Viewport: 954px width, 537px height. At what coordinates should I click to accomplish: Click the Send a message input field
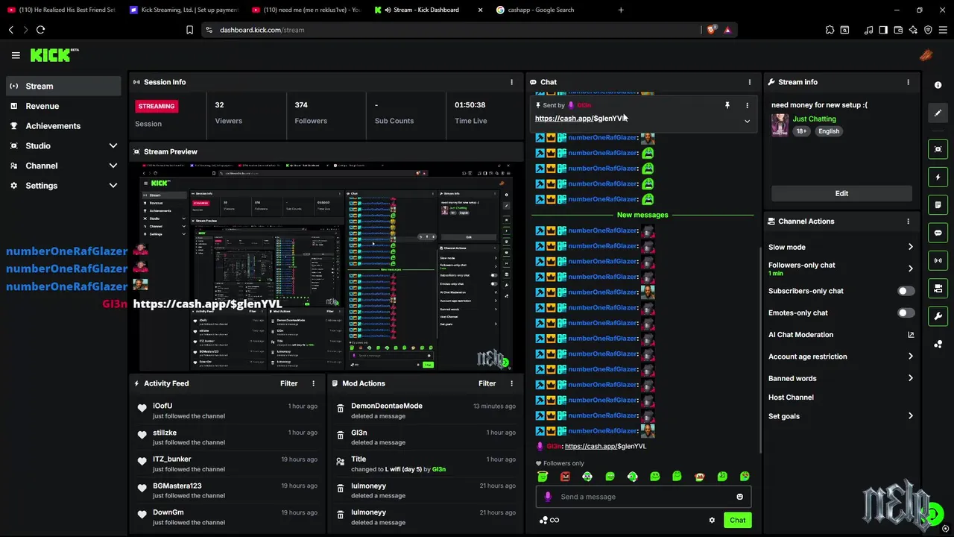pyautogui.click(x=643, y=497)
